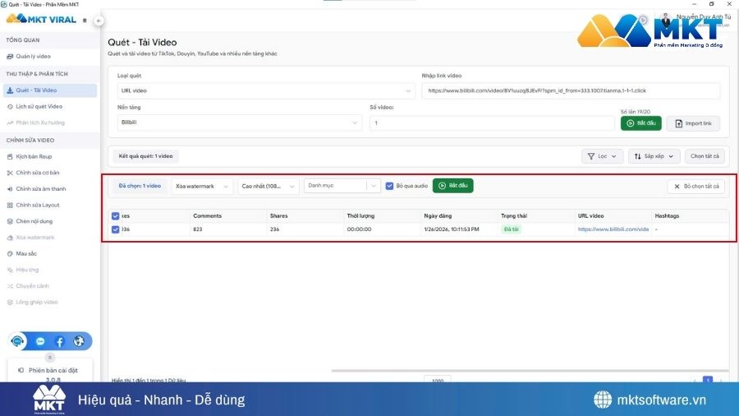This screenshot has width=739, height=416.
Task: Click the horizontal table scrollbar
Action: [530, 371]
